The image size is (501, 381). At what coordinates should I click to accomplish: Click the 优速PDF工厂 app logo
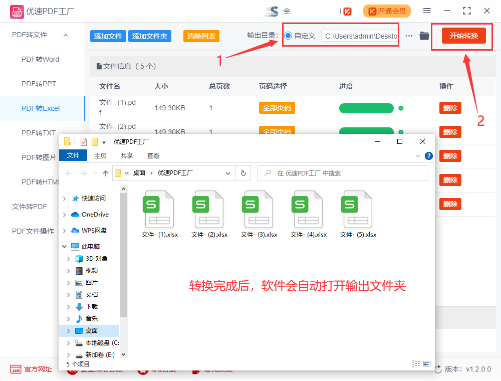pyautogui.click(x=17, y=11)
